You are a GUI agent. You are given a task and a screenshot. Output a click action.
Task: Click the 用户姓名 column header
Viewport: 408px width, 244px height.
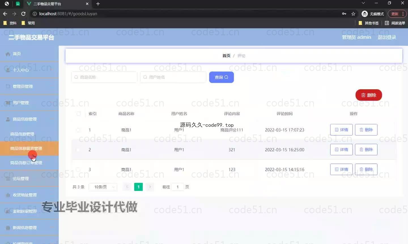(x=179, y=114)
